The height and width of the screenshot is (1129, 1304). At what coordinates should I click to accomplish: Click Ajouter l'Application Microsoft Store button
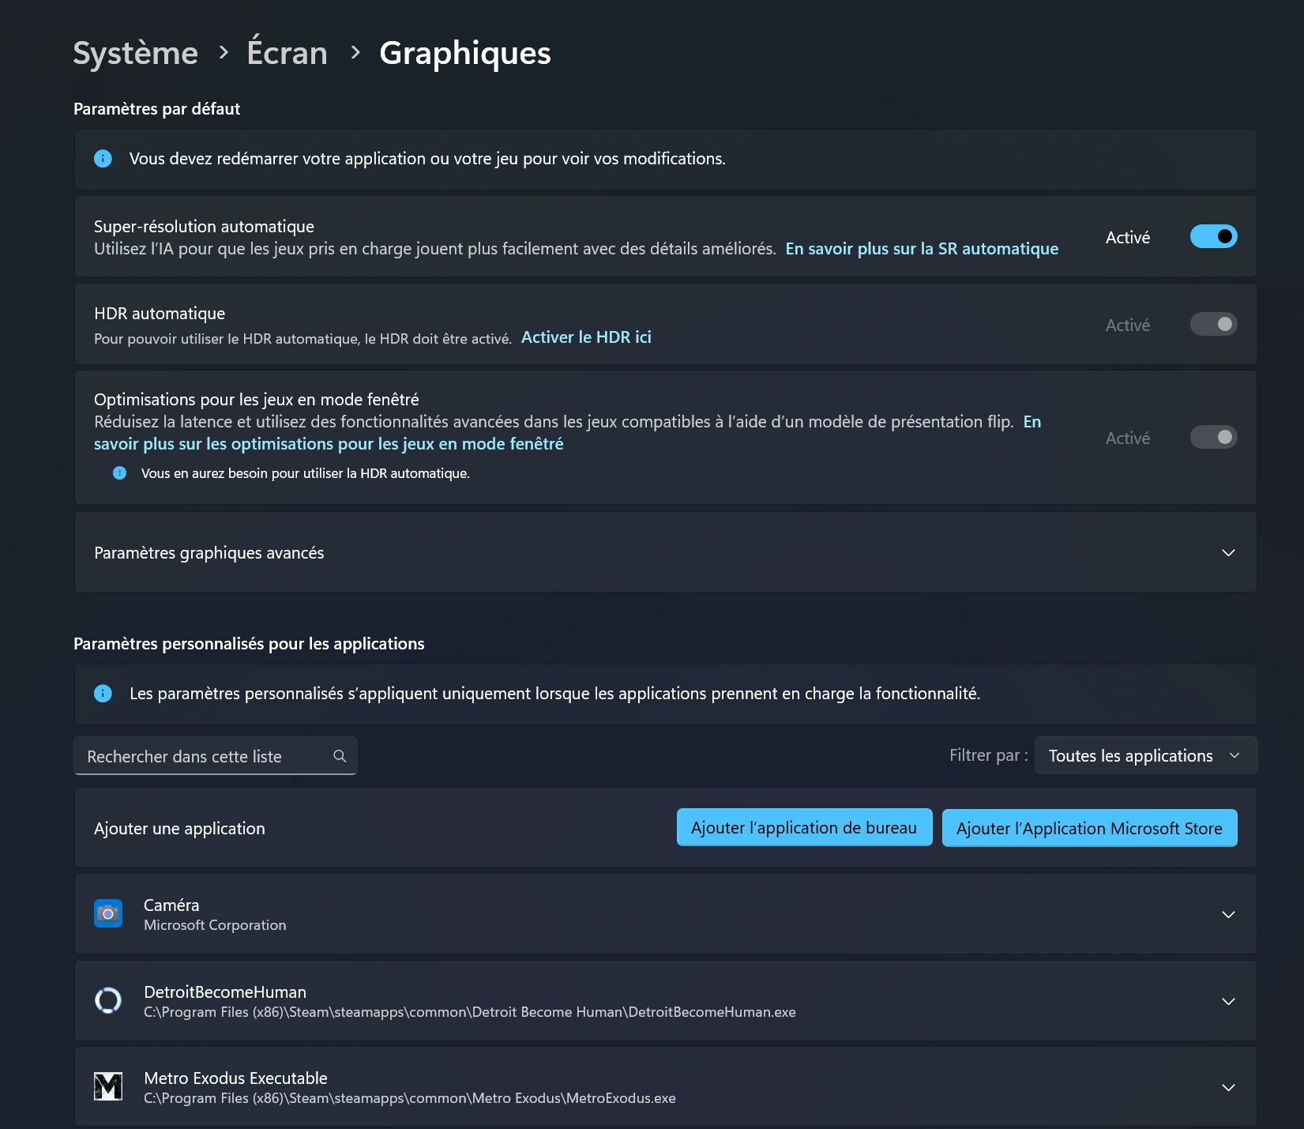1089,828
